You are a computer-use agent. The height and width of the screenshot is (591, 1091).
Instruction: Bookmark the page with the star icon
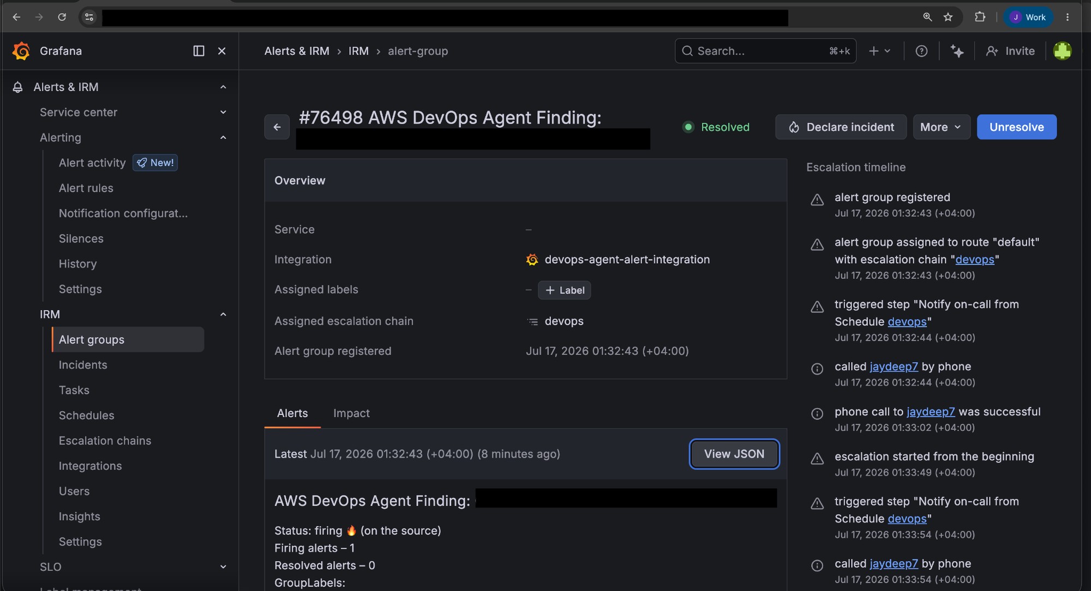[x=948, y=17]
